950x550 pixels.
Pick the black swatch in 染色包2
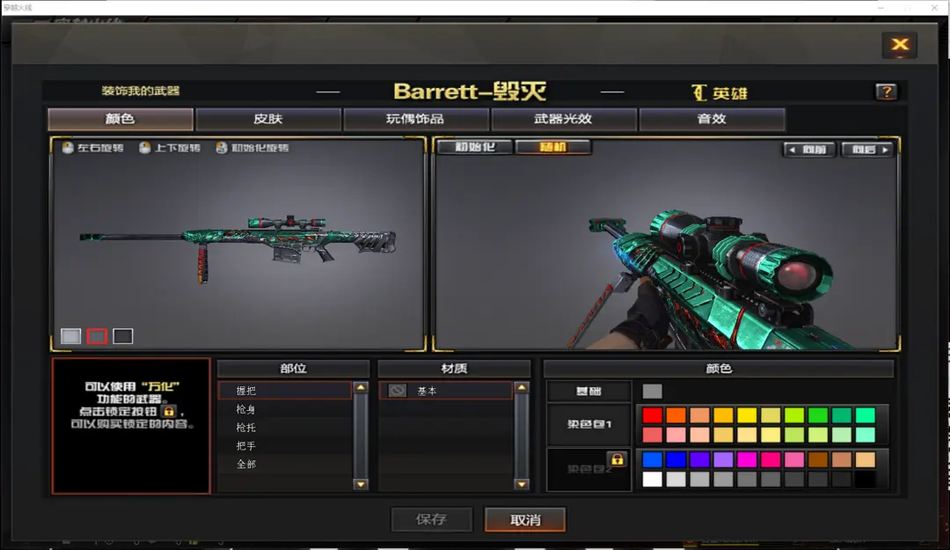(x=866, y=479)
